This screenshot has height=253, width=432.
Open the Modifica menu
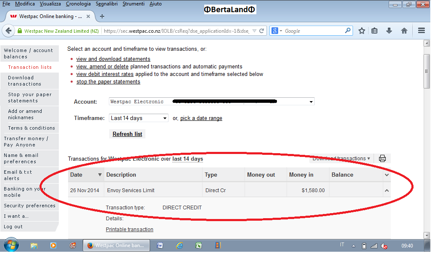click(x=25, y=4)
